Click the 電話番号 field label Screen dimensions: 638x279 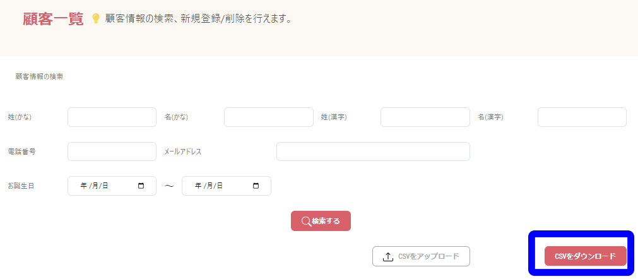21,151
